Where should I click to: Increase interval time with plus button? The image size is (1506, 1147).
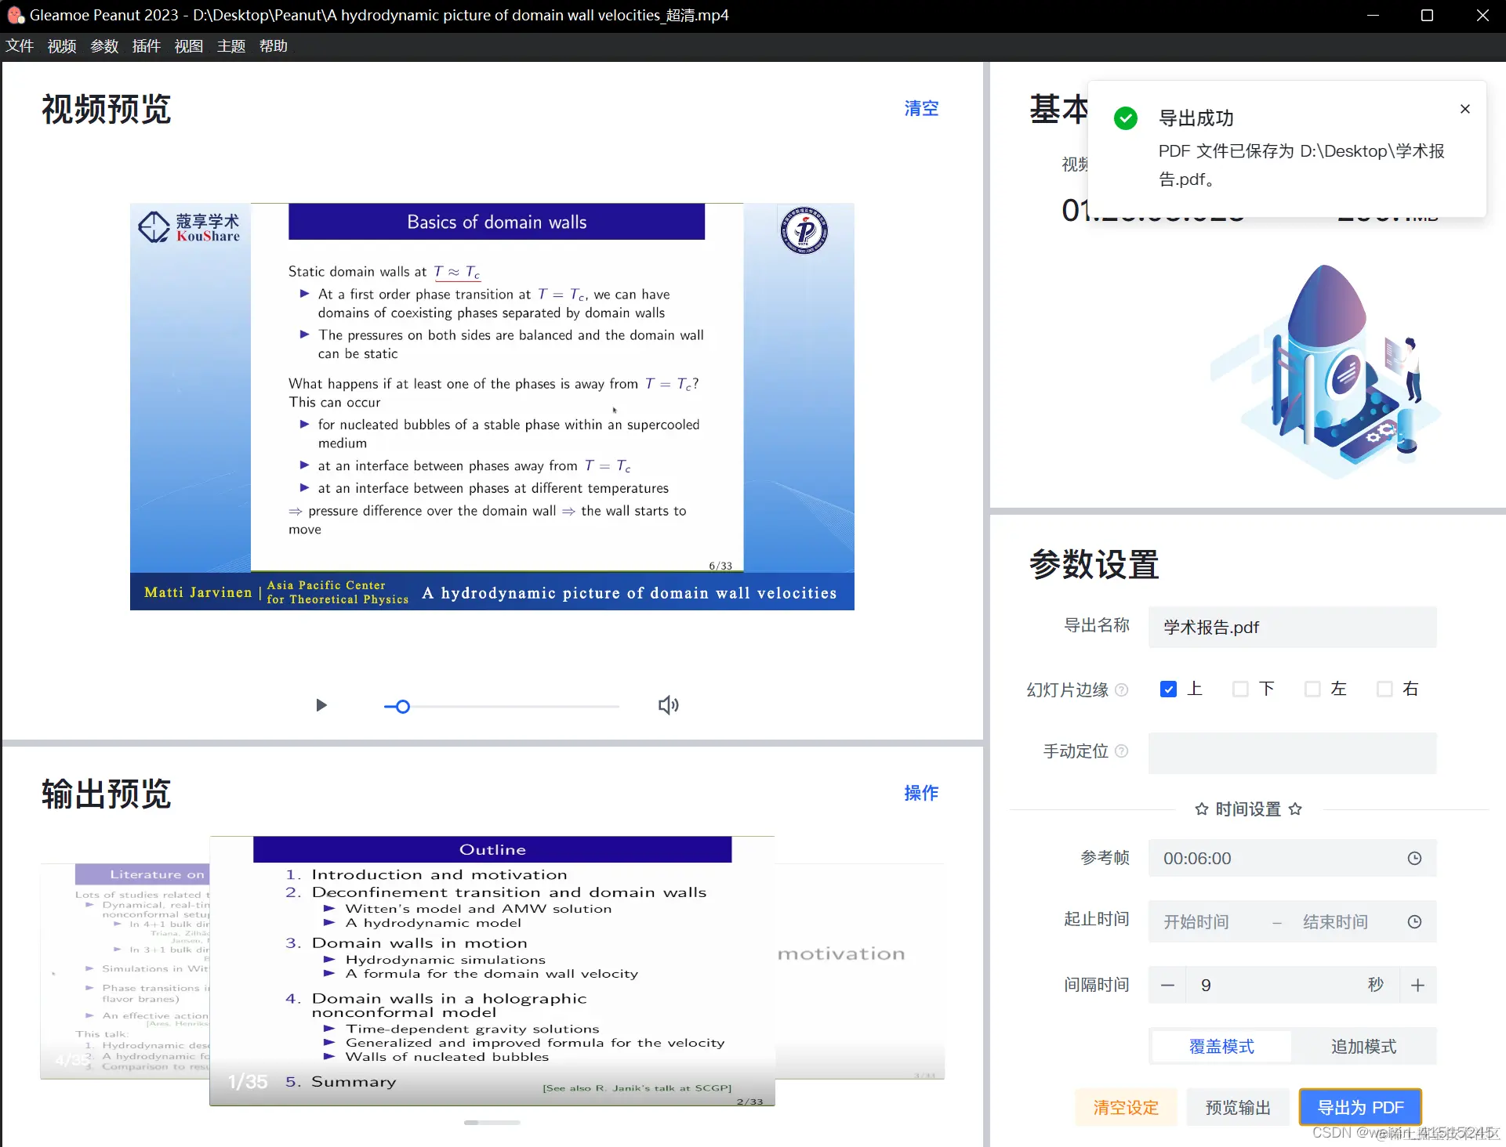tap(1417, 986)
